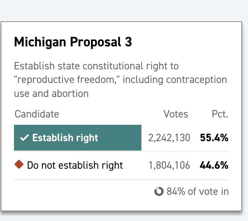Click the Pct. column header
The image size is (248, 221).
[x=220, y=114]
